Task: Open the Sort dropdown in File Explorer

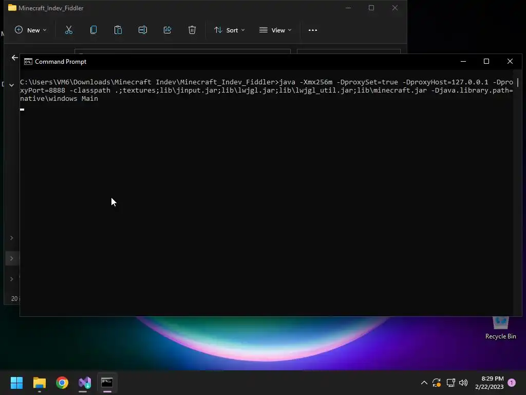Action: [230, 30]
